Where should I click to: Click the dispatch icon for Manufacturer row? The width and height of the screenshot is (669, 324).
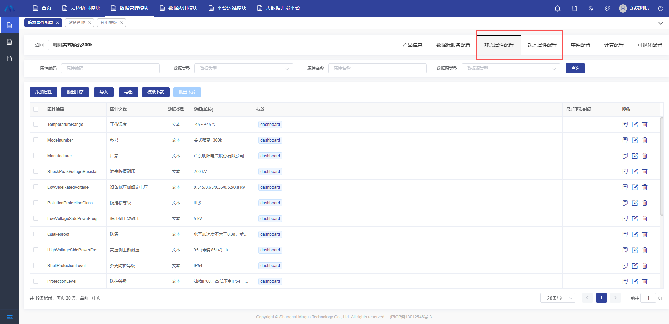coord(625,156)
